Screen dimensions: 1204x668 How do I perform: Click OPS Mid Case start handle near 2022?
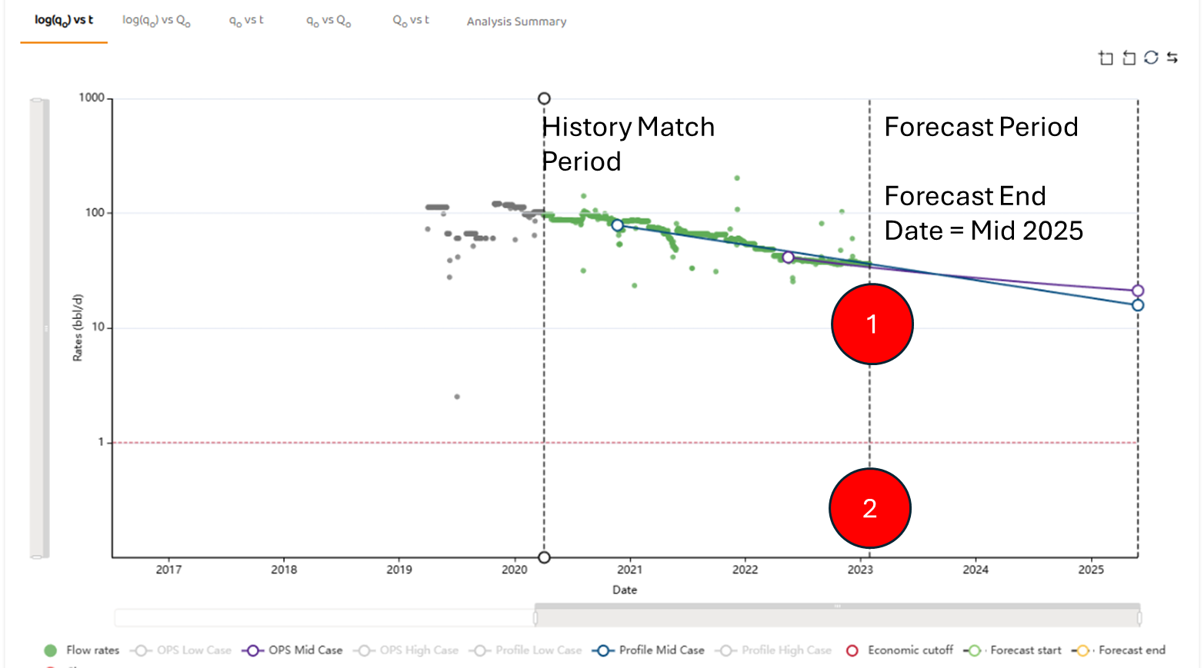(788, 258)
